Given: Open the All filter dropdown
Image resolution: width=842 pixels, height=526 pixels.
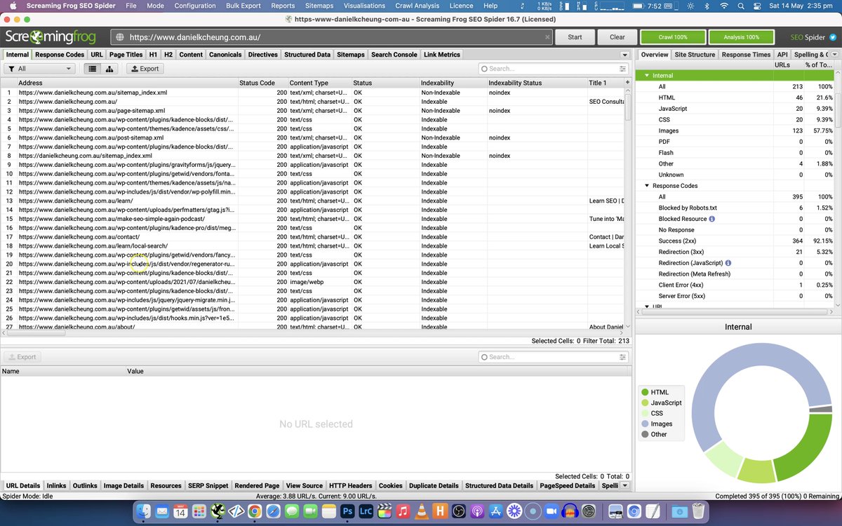Looking at the screenshot, I should 39,69.
